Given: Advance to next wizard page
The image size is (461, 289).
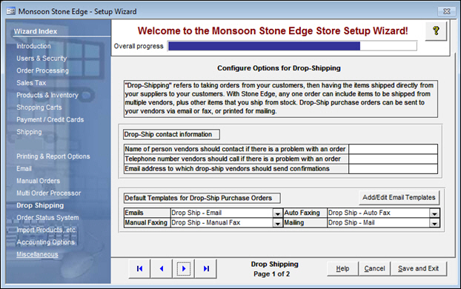Looking at the screenshot, I should click(x=184, y=268).
